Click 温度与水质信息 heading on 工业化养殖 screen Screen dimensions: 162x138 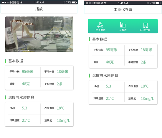click(x=105, y=75)
